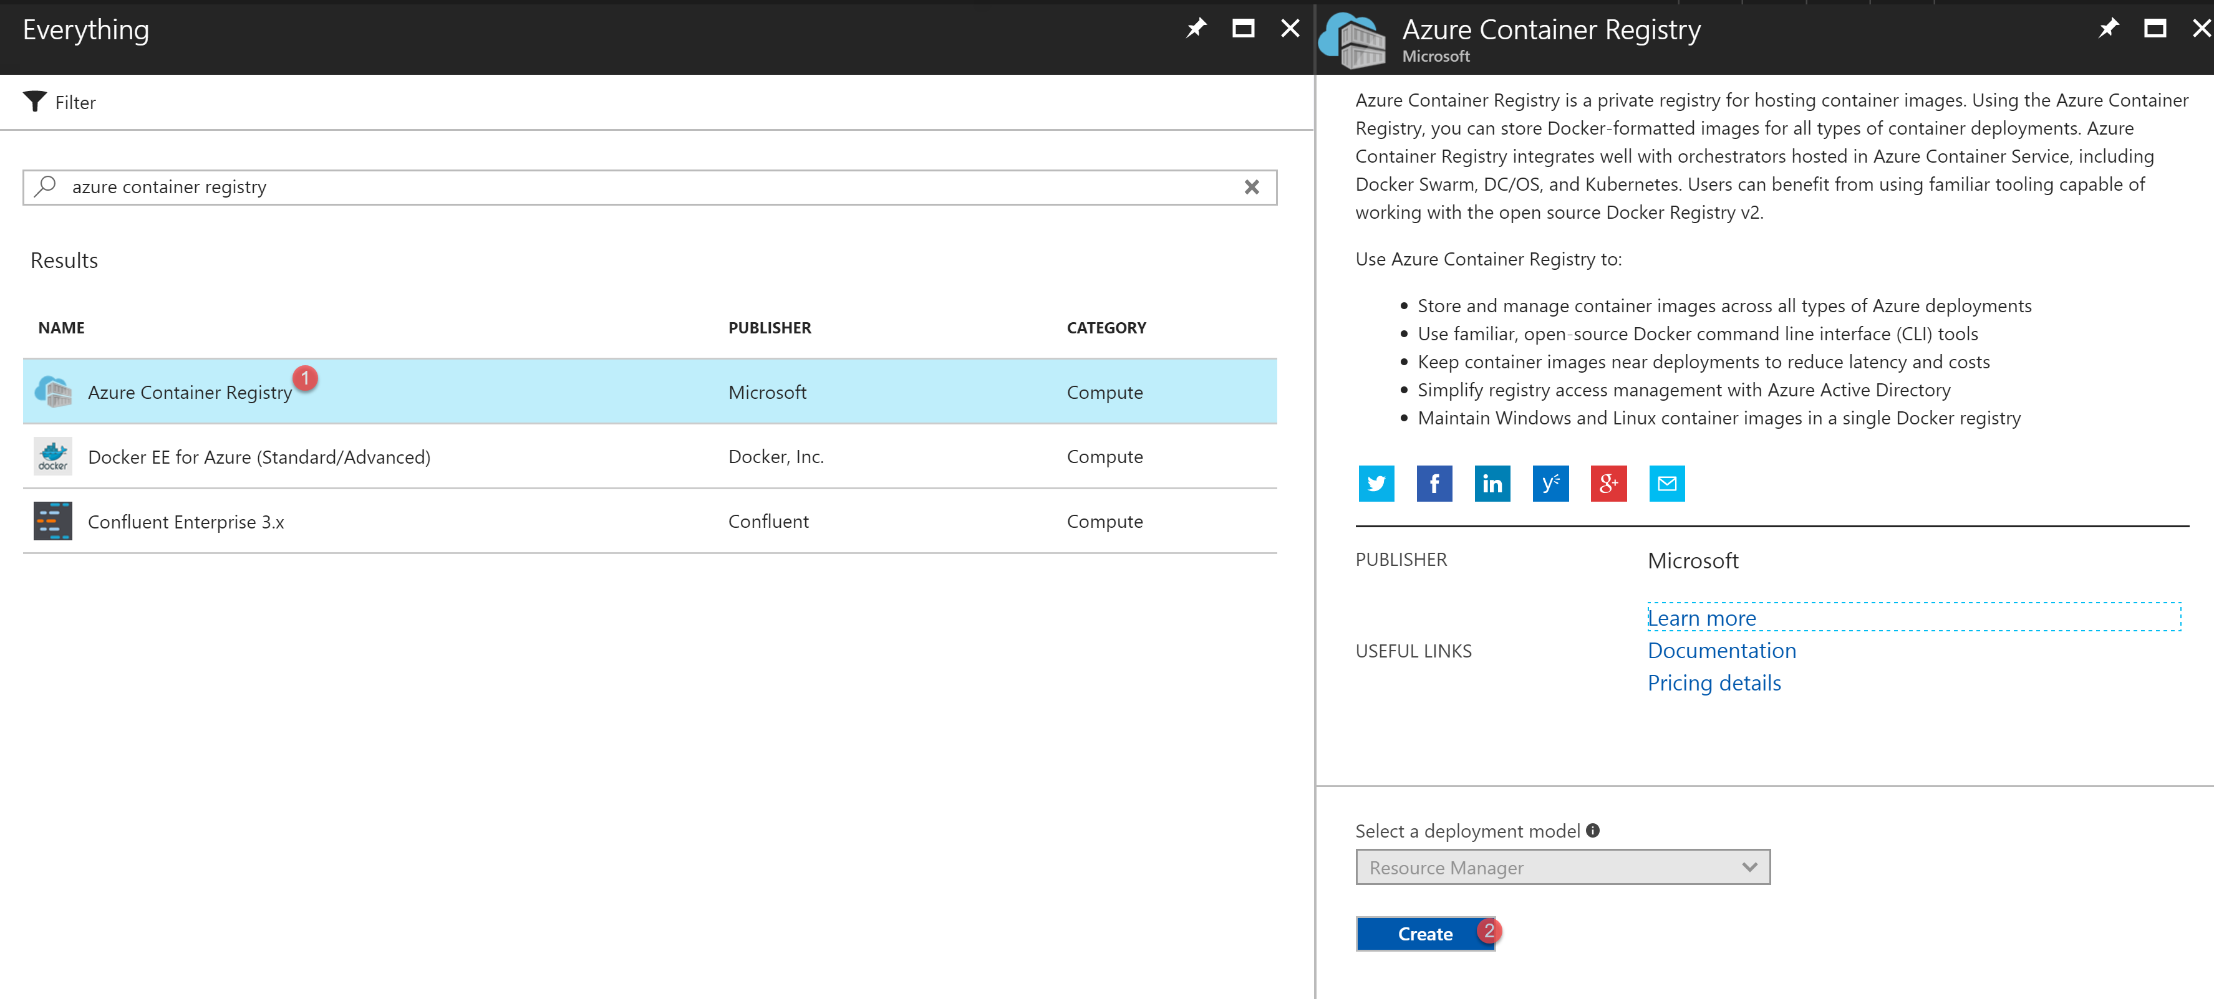Share on Twitter
The height and width of the screenshot is (999, 2214).
point(1376,483)
